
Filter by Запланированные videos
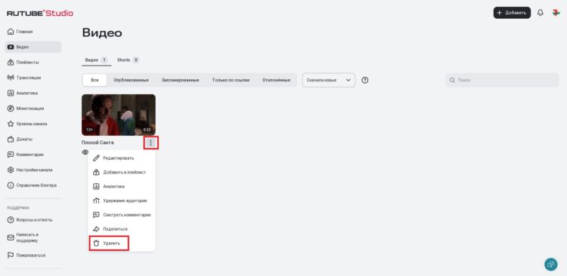pos(181,80)
